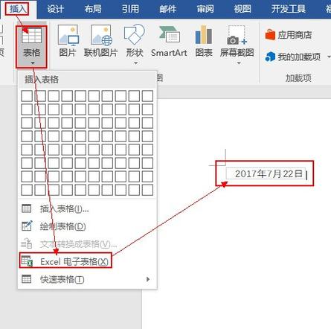Choose 插入表格(I)... menu entry
Viewport: 331px width, 329px height.
point(87,208)
